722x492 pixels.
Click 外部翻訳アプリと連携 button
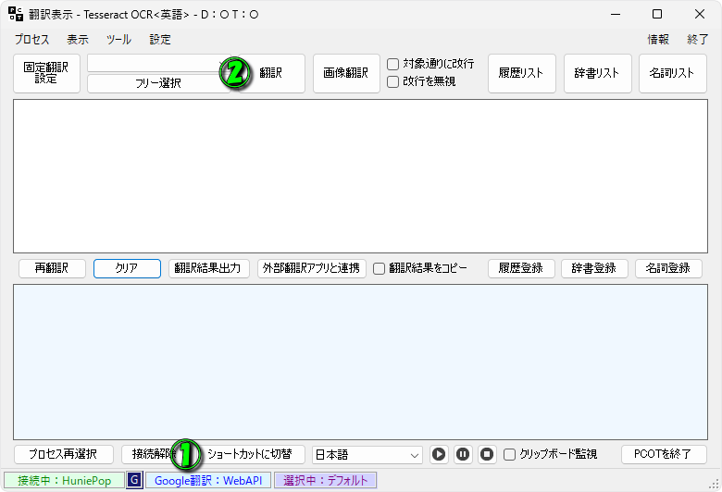[x=312, y=268]
